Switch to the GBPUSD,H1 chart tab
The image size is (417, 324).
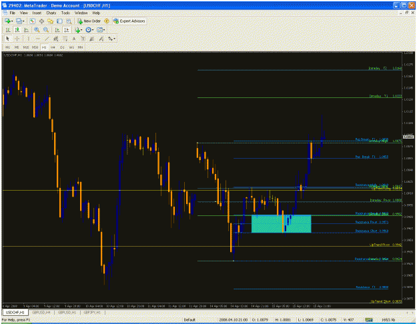tap(67, 312)
